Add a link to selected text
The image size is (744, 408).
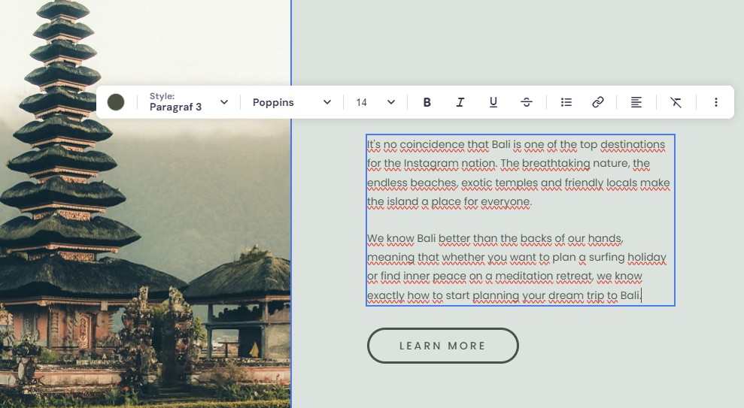coord(598,102)
